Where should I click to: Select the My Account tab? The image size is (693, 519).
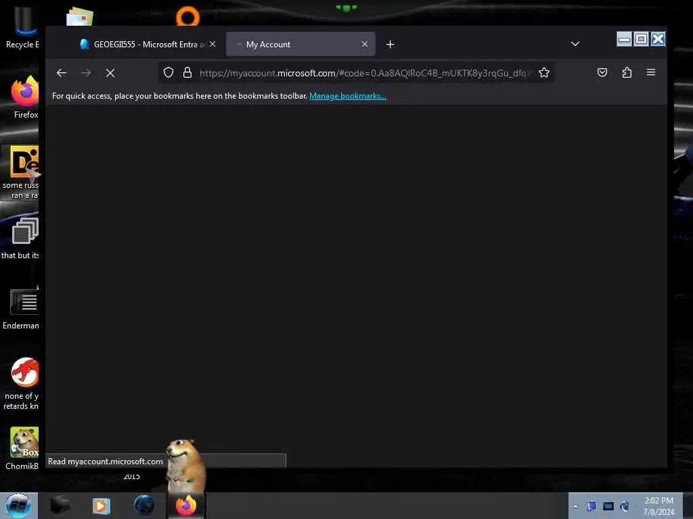300,44
